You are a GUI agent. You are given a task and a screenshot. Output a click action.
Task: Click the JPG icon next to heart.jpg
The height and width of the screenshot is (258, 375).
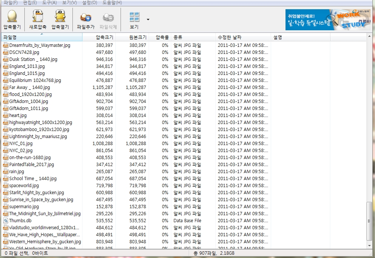tap(6, 116)
